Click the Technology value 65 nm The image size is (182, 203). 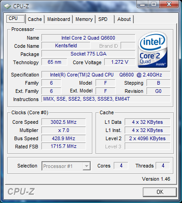pyautogui.click(x=54, y=62)
